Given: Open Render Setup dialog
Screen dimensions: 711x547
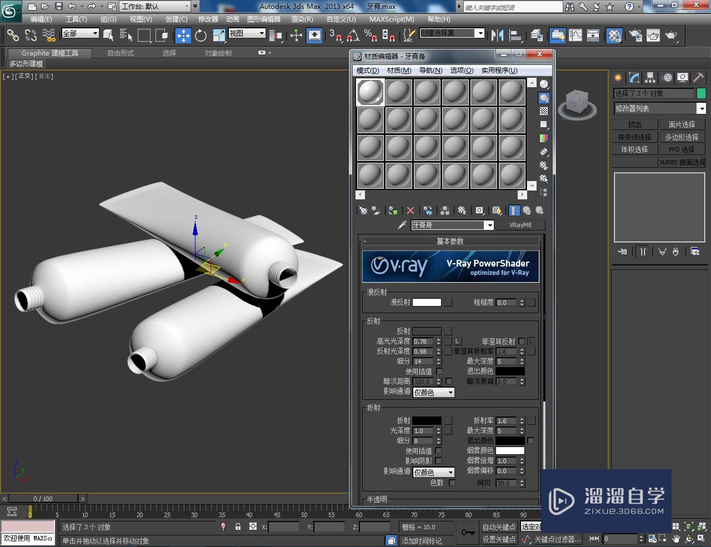Looking at the screenshot, I should [635, 36].
